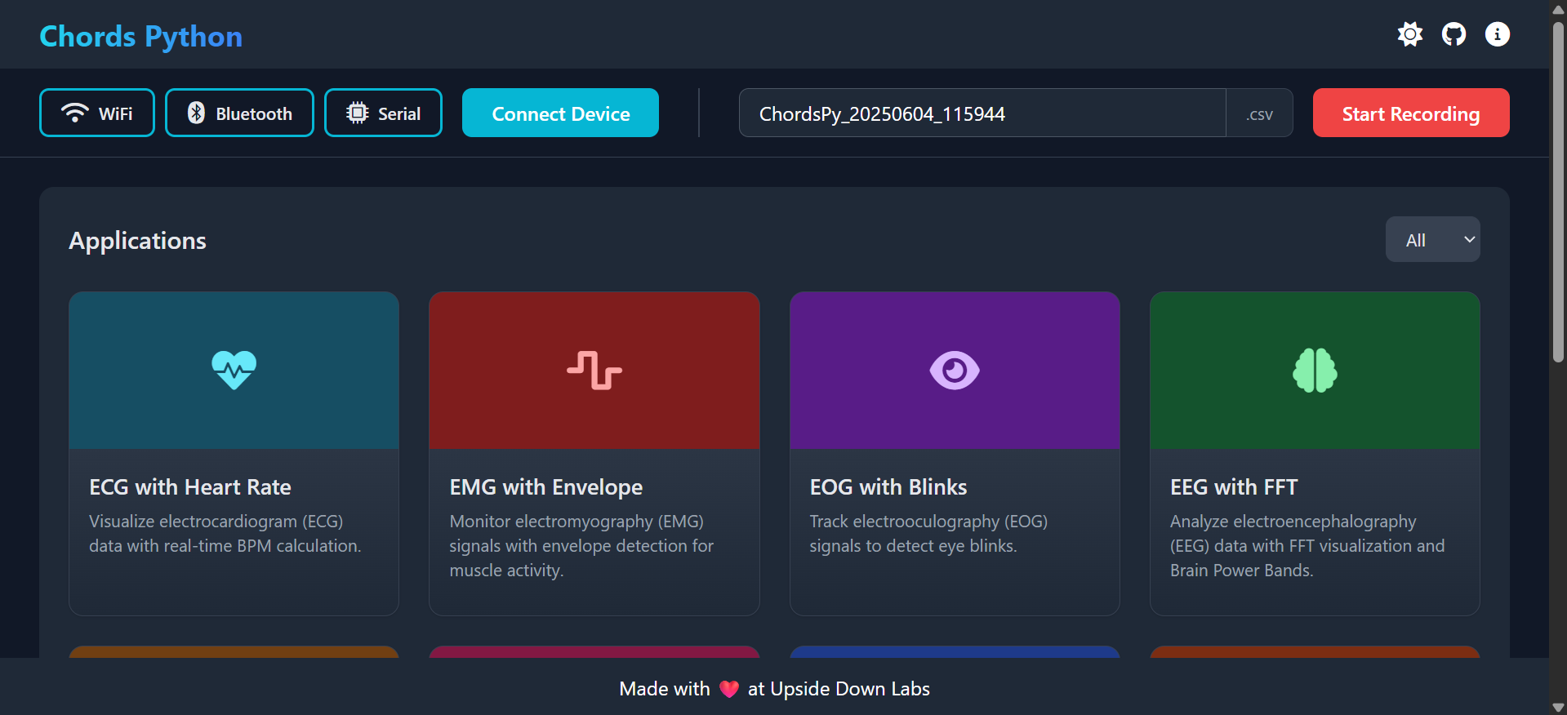Click the EOG eye icon

(x=955, y=371)
